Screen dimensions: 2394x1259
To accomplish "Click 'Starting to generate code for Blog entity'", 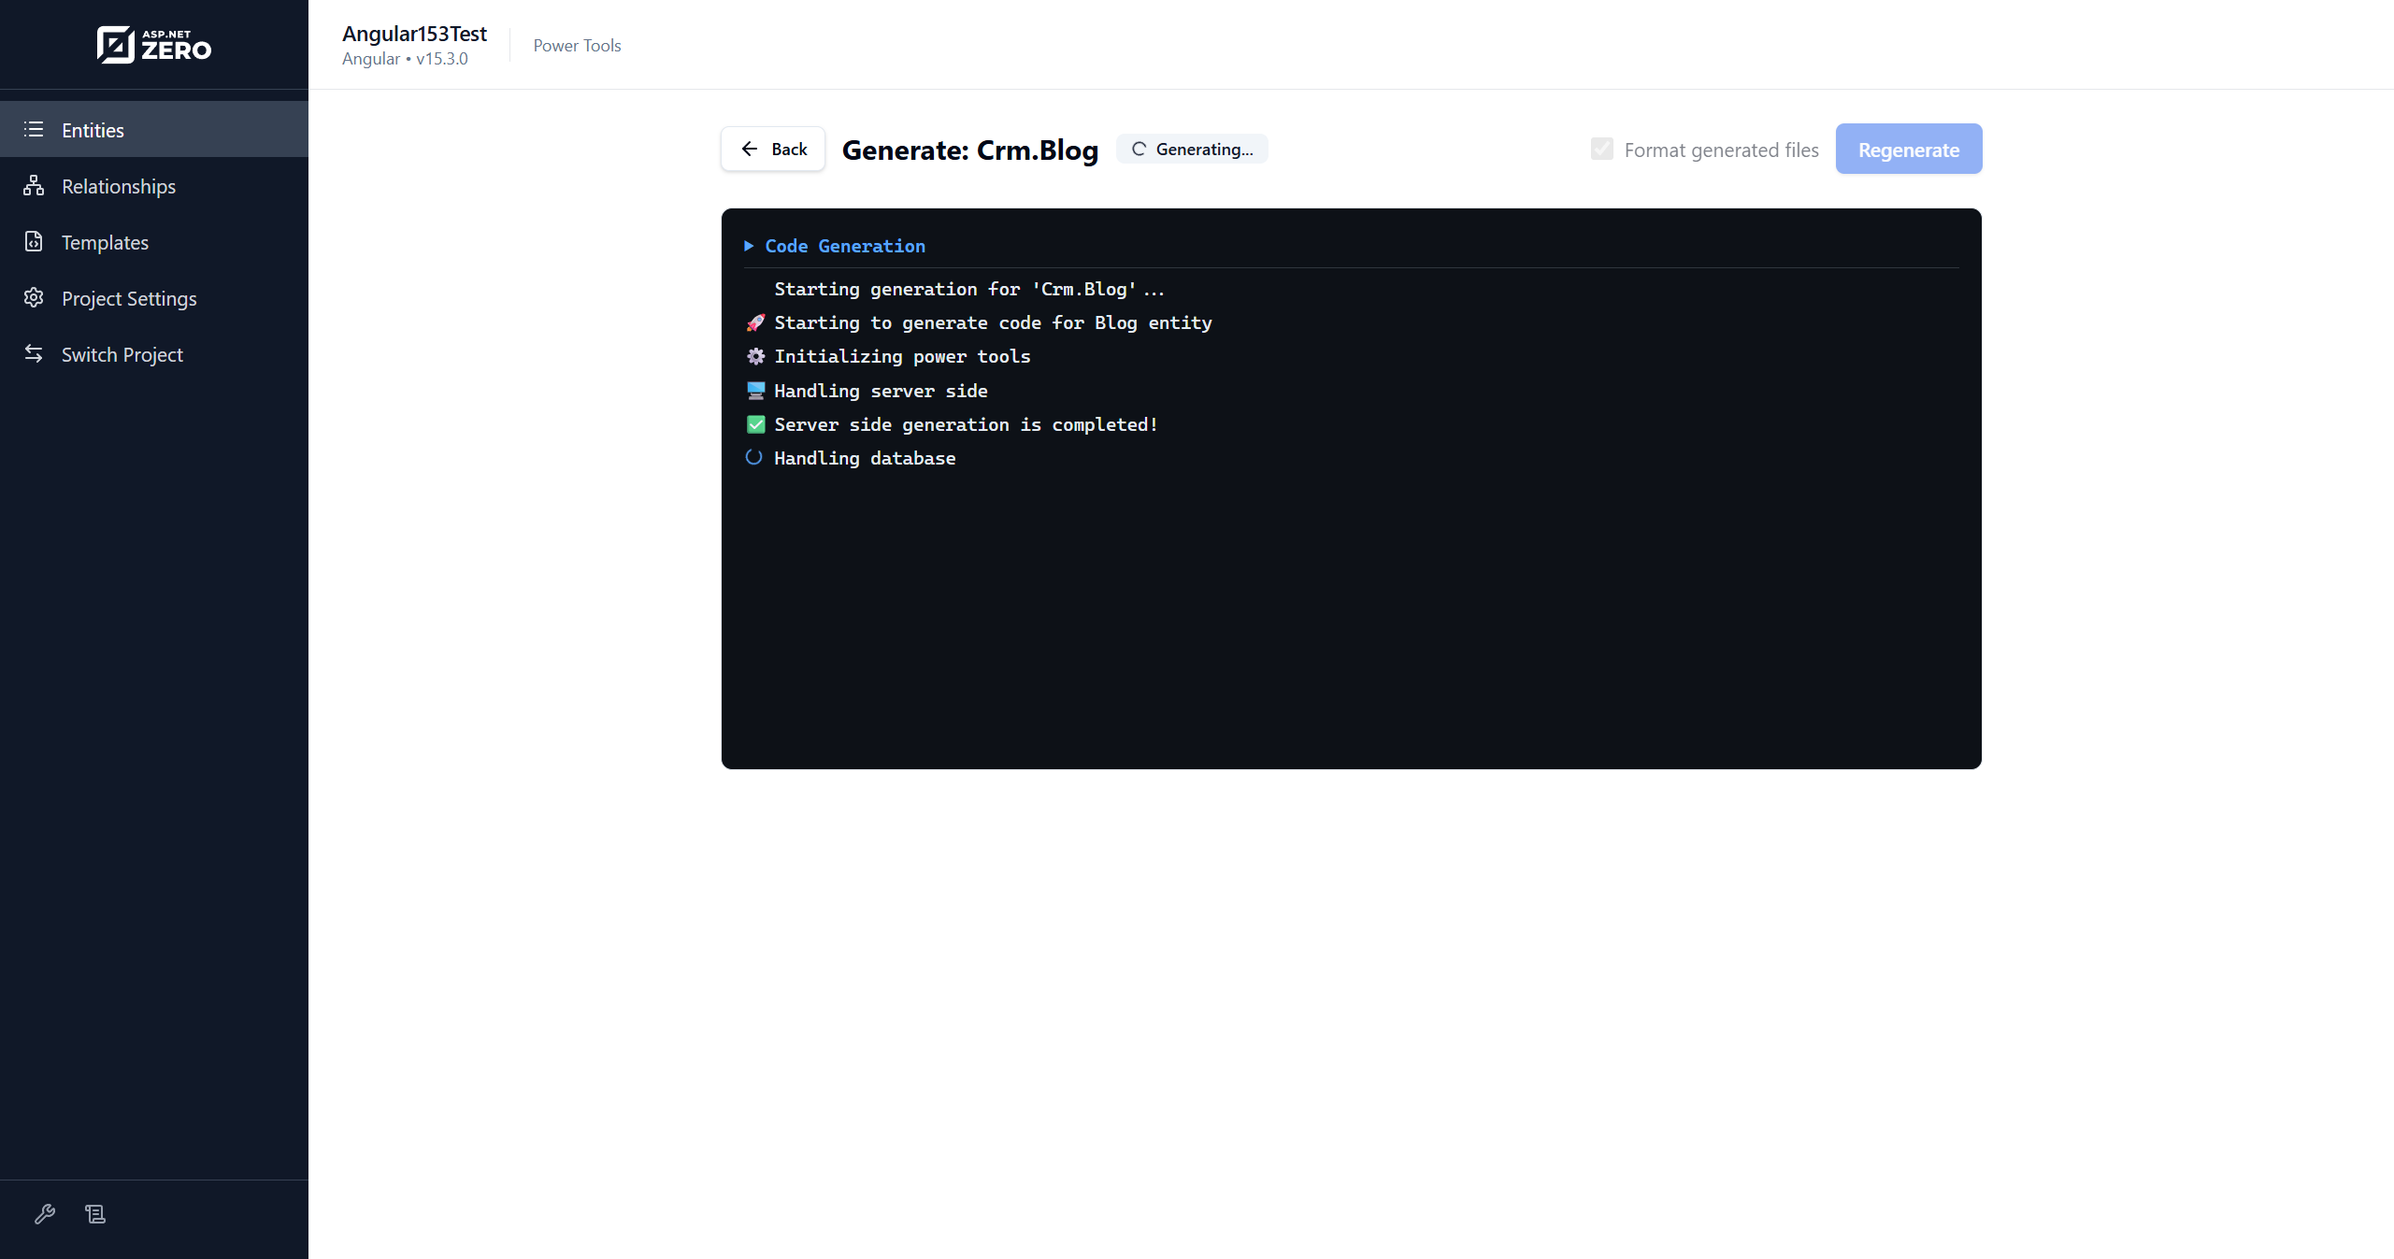I will pyautogui.click(x=993, y=322).
